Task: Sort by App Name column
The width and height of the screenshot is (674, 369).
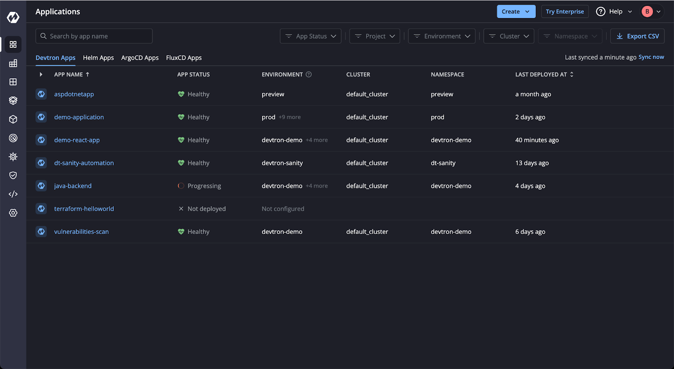Action: pyautogui.click(x=72, y=74)
